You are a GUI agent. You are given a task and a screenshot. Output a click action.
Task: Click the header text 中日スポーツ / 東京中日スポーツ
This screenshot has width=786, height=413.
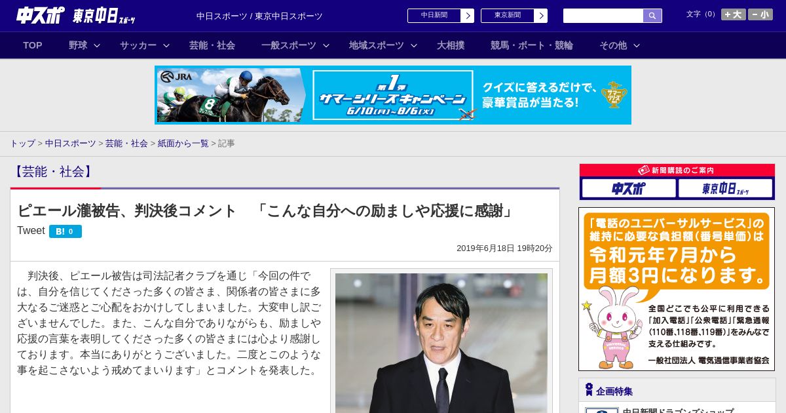click(x=259, y=16)
